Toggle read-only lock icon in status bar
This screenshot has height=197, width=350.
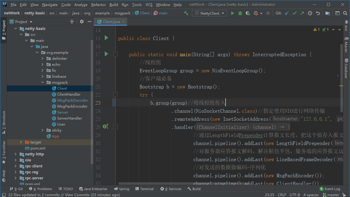click(x=344, y=195)
